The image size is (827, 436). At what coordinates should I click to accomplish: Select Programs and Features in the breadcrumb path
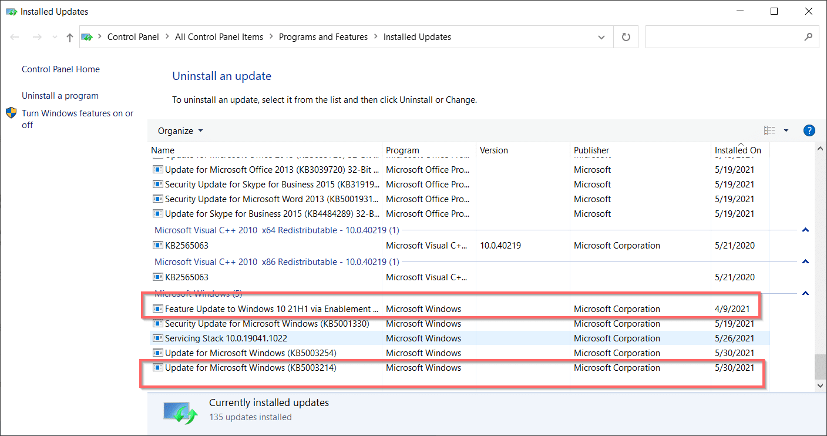coord(323,36)
